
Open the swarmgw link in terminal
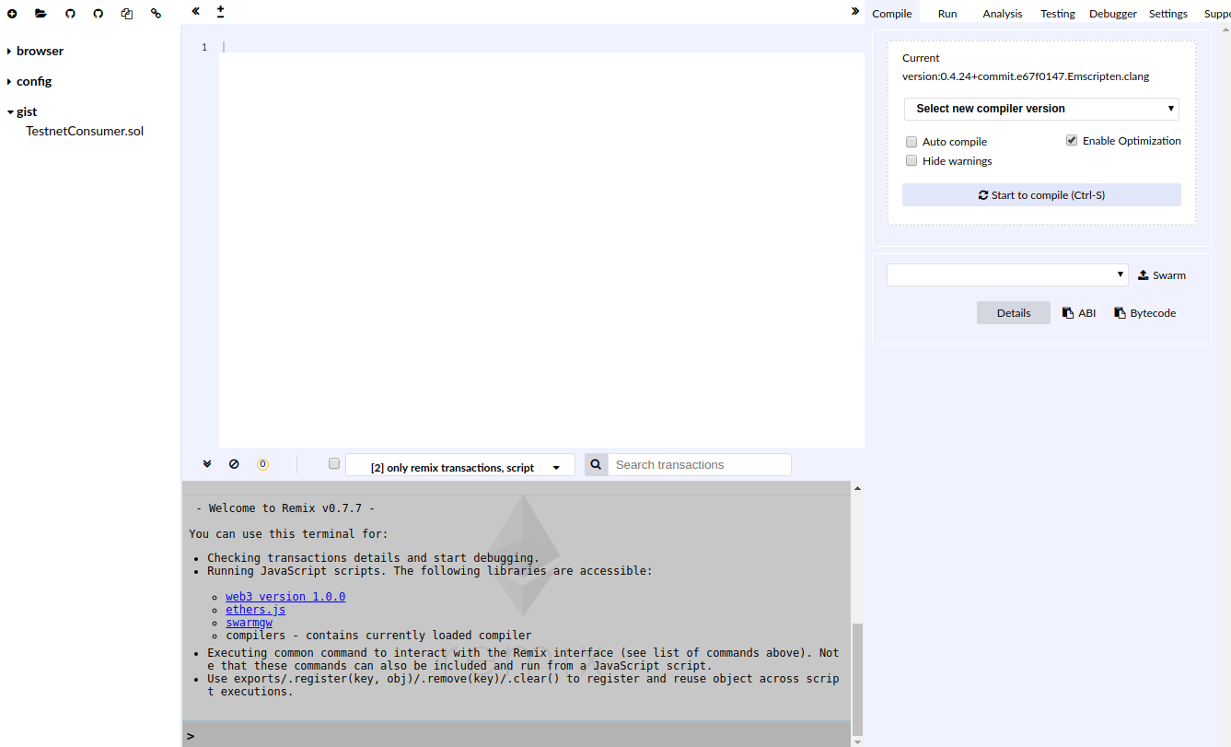pyautogui.click(x=249, y=623)
